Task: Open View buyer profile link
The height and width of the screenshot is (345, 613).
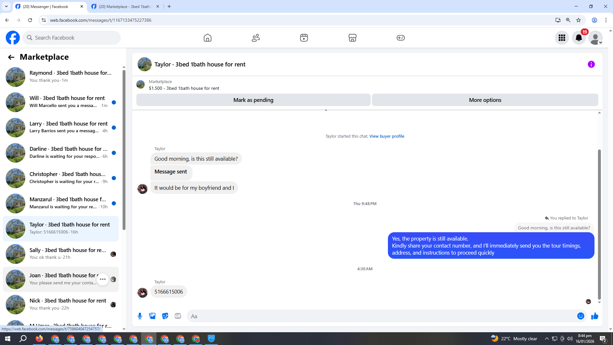Action: point(387,136)
